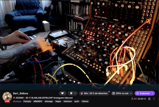The width and height of the screenshot is (159, 107).
Task: Follow the channel with the heart icon
Action: pos(63,93)
